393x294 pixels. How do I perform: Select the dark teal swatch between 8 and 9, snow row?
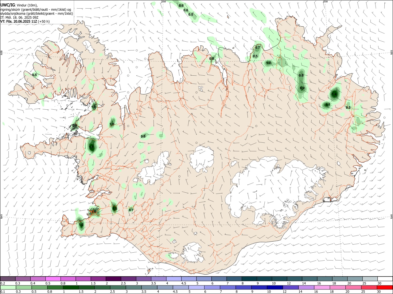[249, 279]
